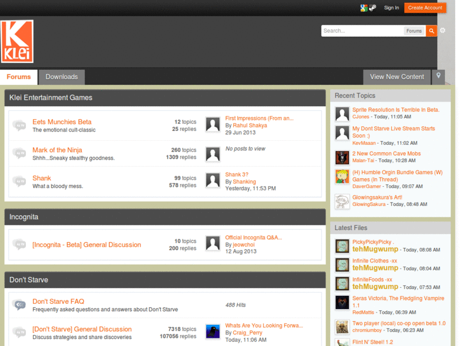This screenshot has width=461, height=346.
Task: Open Mark of the Ninja forum
Action: click(x=57, y=150)
